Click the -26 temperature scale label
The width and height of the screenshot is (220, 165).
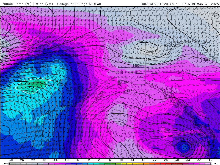(21, 160)
